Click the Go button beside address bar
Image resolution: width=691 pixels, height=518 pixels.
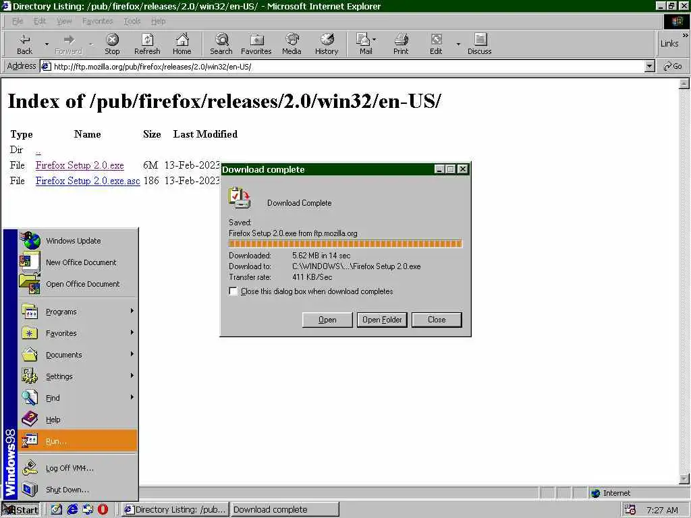click(x=673, y=67)
